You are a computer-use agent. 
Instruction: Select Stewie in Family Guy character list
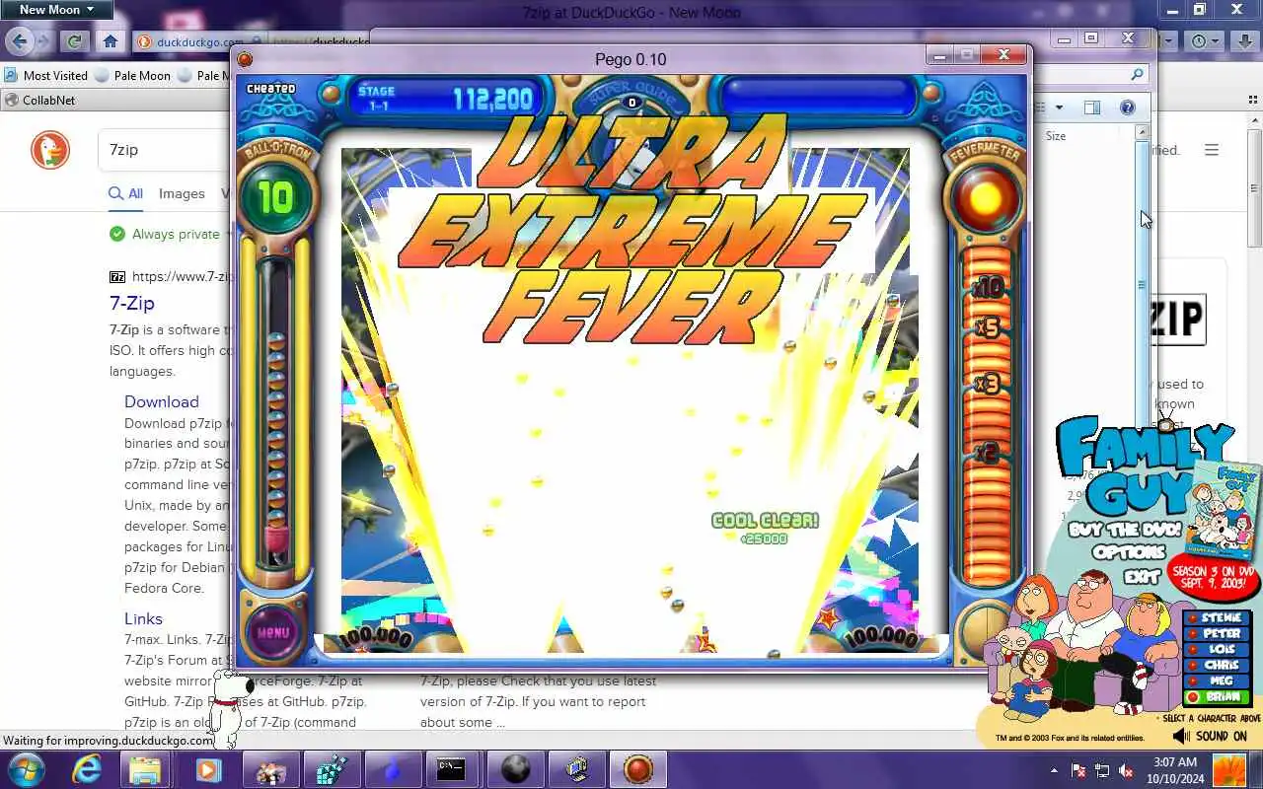[x=1218, y=618]
